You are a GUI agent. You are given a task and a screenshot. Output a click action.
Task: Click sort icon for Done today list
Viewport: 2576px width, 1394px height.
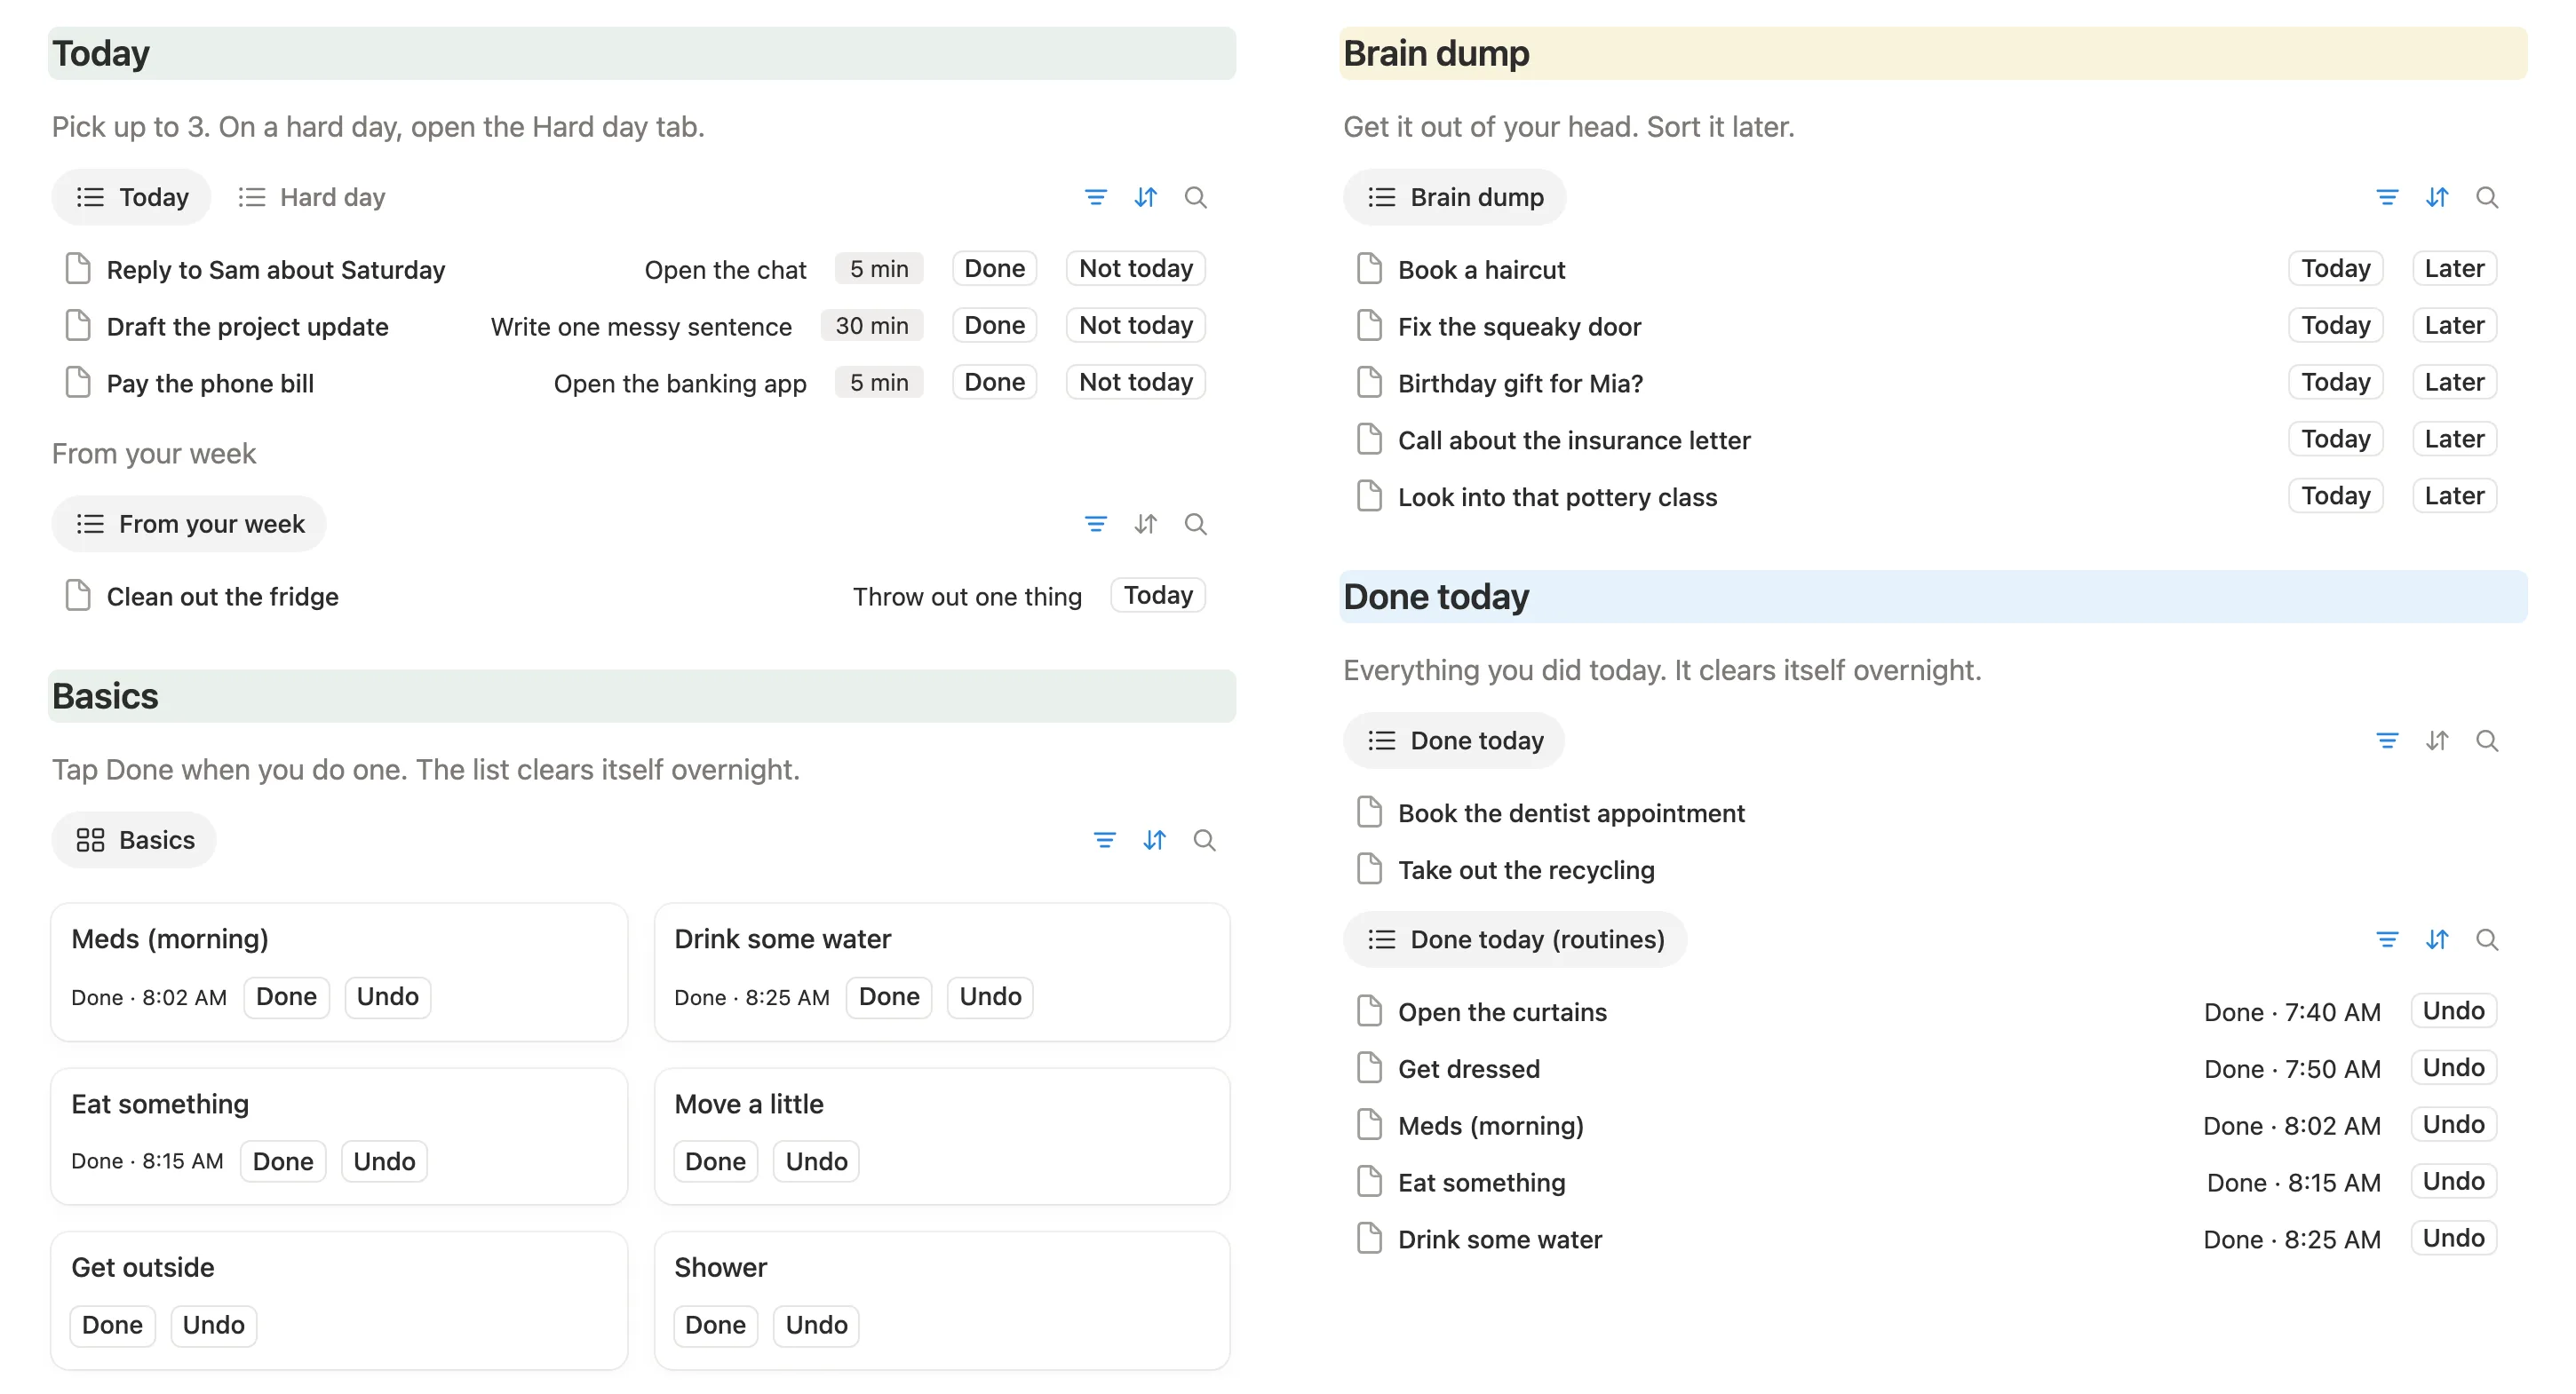pos(2436,741)
